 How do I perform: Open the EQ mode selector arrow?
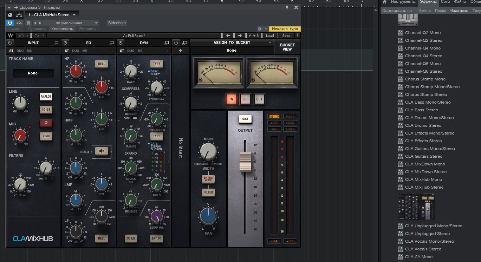coord(113,51)
